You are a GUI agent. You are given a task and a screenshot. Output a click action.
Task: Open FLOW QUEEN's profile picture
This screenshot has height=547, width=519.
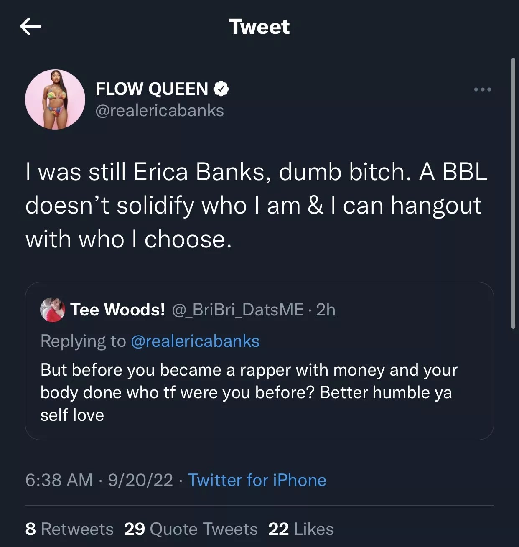coord(55,99)
